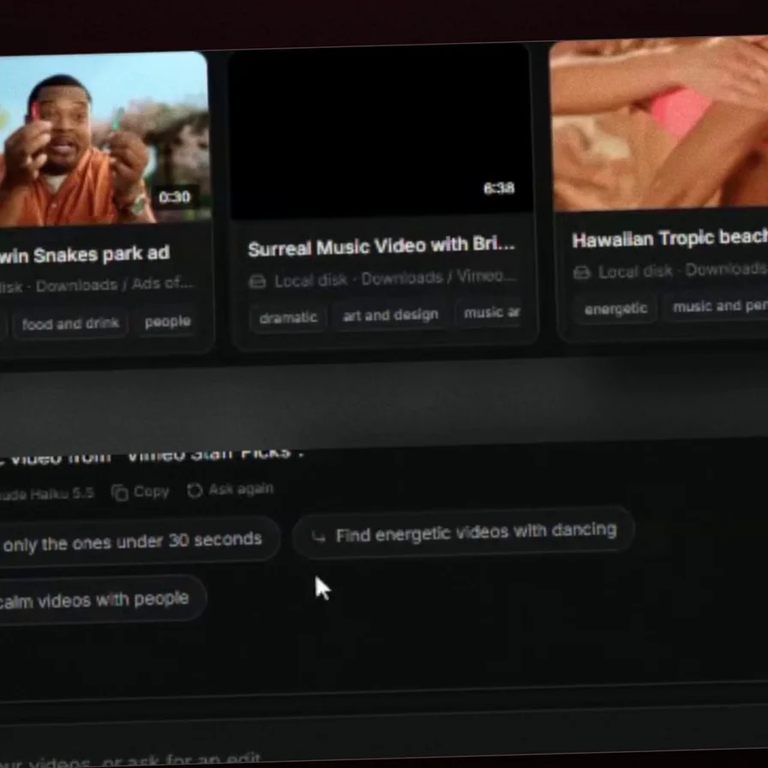Choose suggestion "Find energetic videos with dancing"
768x768 pixels.
[x=463, y=532]
